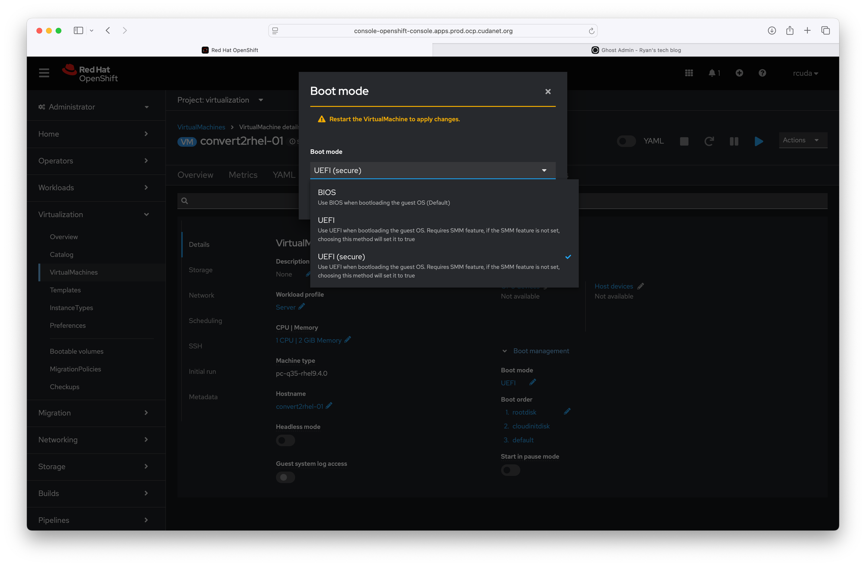866x566 pixels.
Task: Open InstanceTypes nav item
Action: coord(71,308)
